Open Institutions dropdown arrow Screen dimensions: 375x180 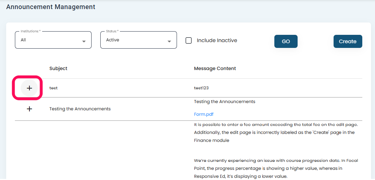point(84,41)
